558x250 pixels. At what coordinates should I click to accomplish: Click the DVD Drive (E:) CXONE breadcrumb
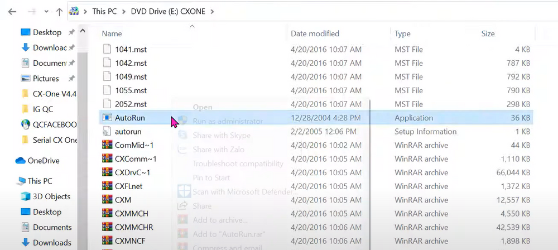(x=168, y=11)
